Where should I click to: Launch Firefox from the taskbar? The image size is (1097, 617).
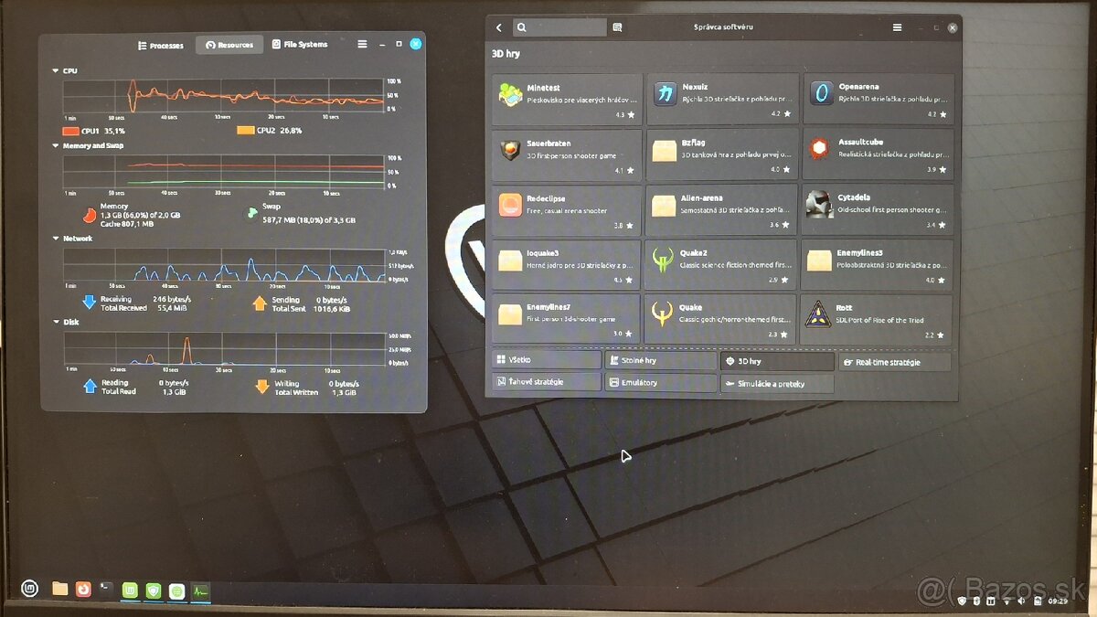[x=83, y=590]
